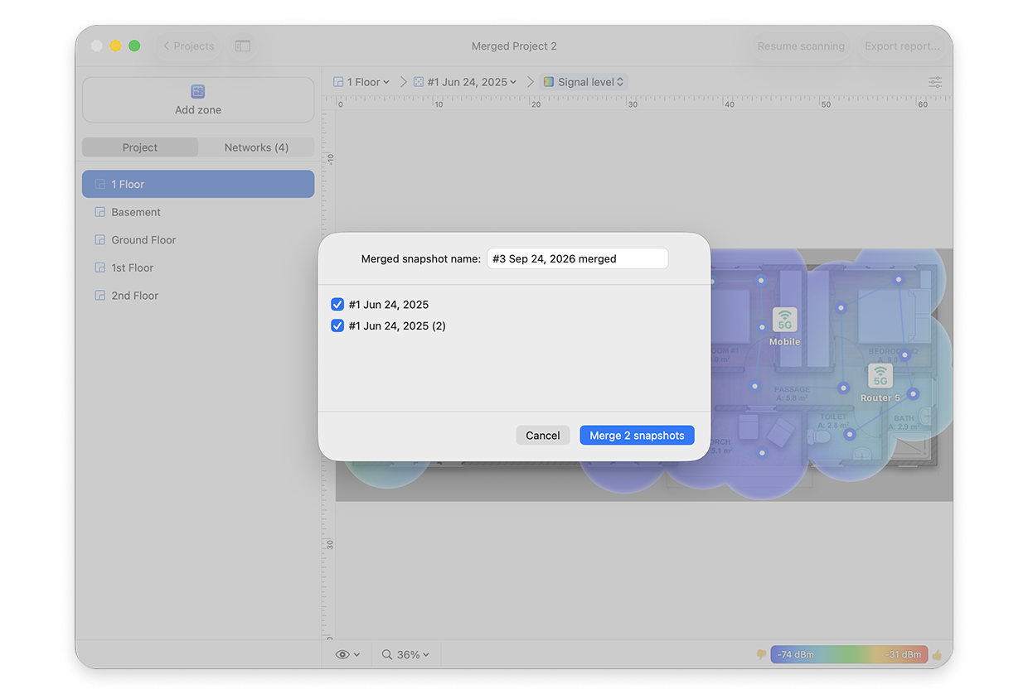1028x694 pixels.
Task: Click the thumbs up strong signal icon
Action: point(938,654)
